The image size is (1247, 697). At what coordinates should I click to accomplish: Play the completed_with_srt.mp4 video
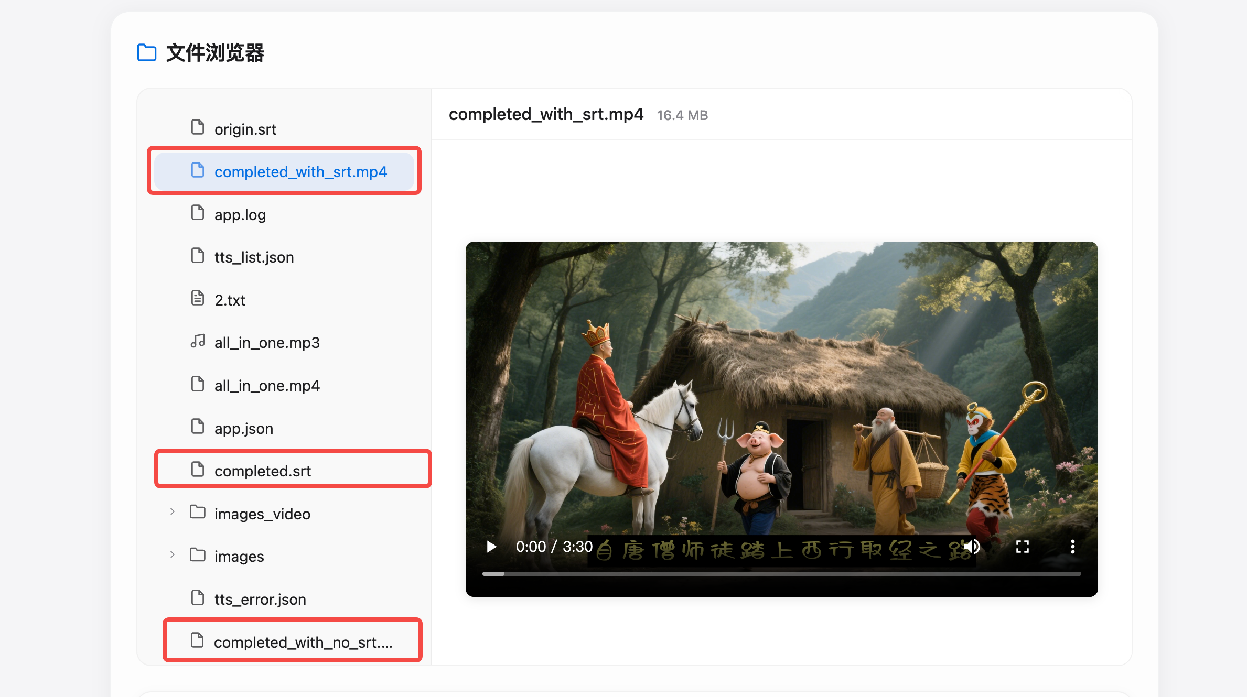coord(491,547)
